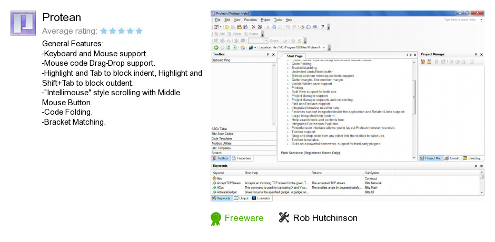Click the Save All icon
Viewport: 495px width, 242px height.
coord(245,27)
